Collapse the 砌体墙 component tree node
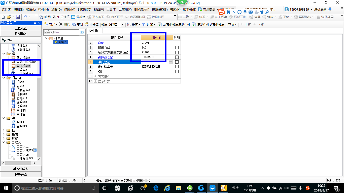This screenshot has height=193, width=344. tap(46, 38)
